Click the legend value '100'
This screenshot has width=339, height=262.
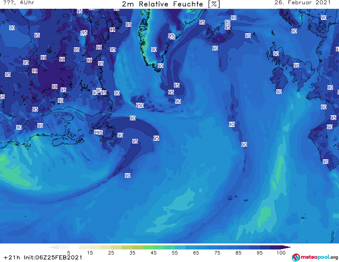[281, 253]
